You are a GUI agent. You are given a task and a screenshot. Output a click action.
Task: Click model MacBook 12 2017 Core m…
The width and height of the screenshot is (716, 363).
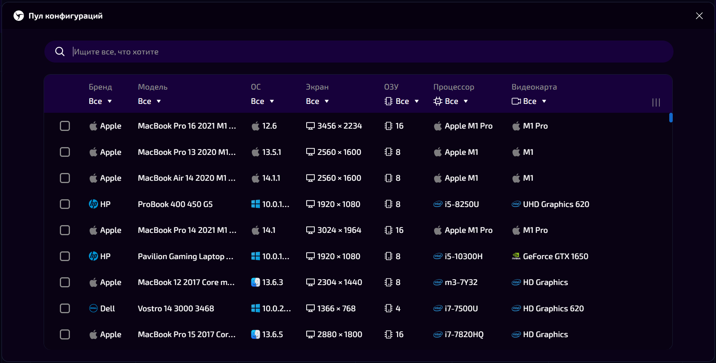(186, 282)
